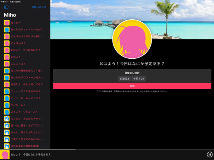Select お昼だよ！みんな何してる？ message
This screenshot has height=160, width=214.
[x=25, y=84]
